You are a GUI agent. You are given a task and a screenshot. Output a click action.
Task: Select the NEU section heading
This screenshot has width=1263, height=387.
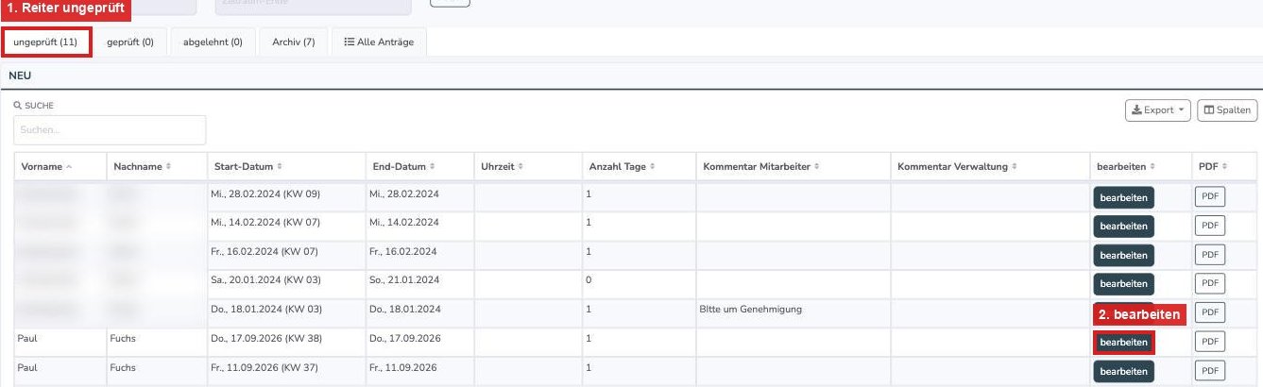point(20,74)
